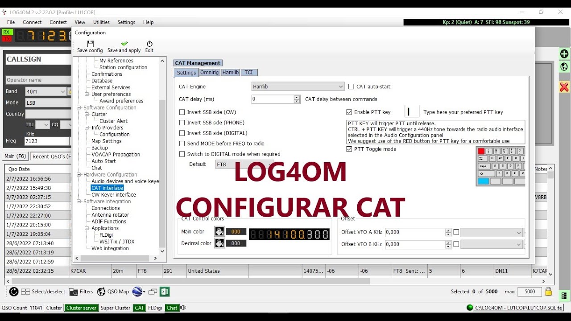This screenshot has height=321, width=571.
Task: Uncheck PTT Toggle mode checkbox
Action: (x=349, y=149)
